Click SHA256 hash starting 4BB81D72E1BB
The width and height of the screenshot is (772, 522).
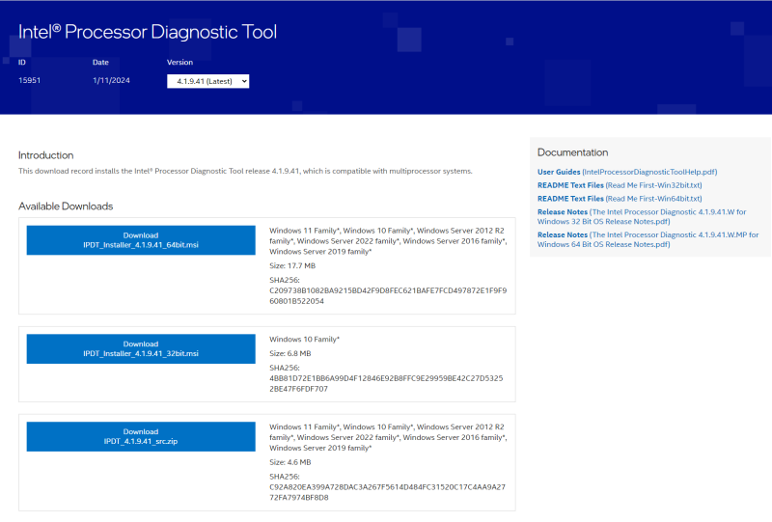click(x=386, y=384)
